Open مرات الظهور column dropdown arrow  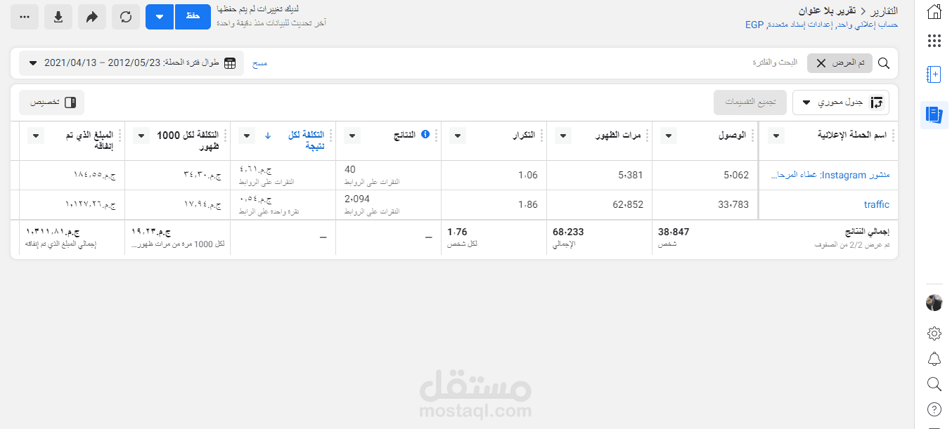(x=563, y=136)
